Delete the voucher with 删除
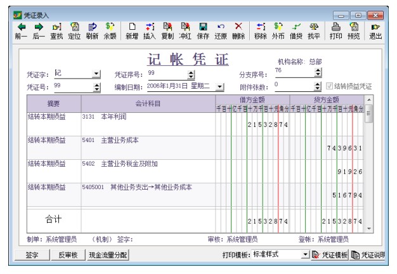The image size is (397, 274). pyautogui.click(x=238, y=32)
